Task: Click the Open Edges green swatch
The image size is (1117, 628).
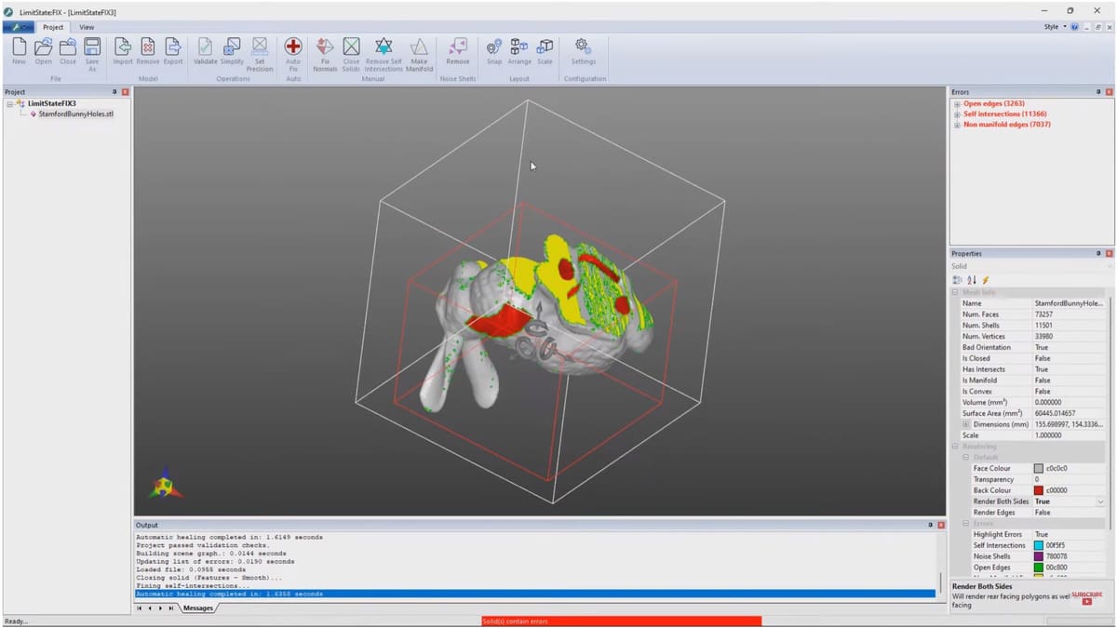Action: (1039, 568)
